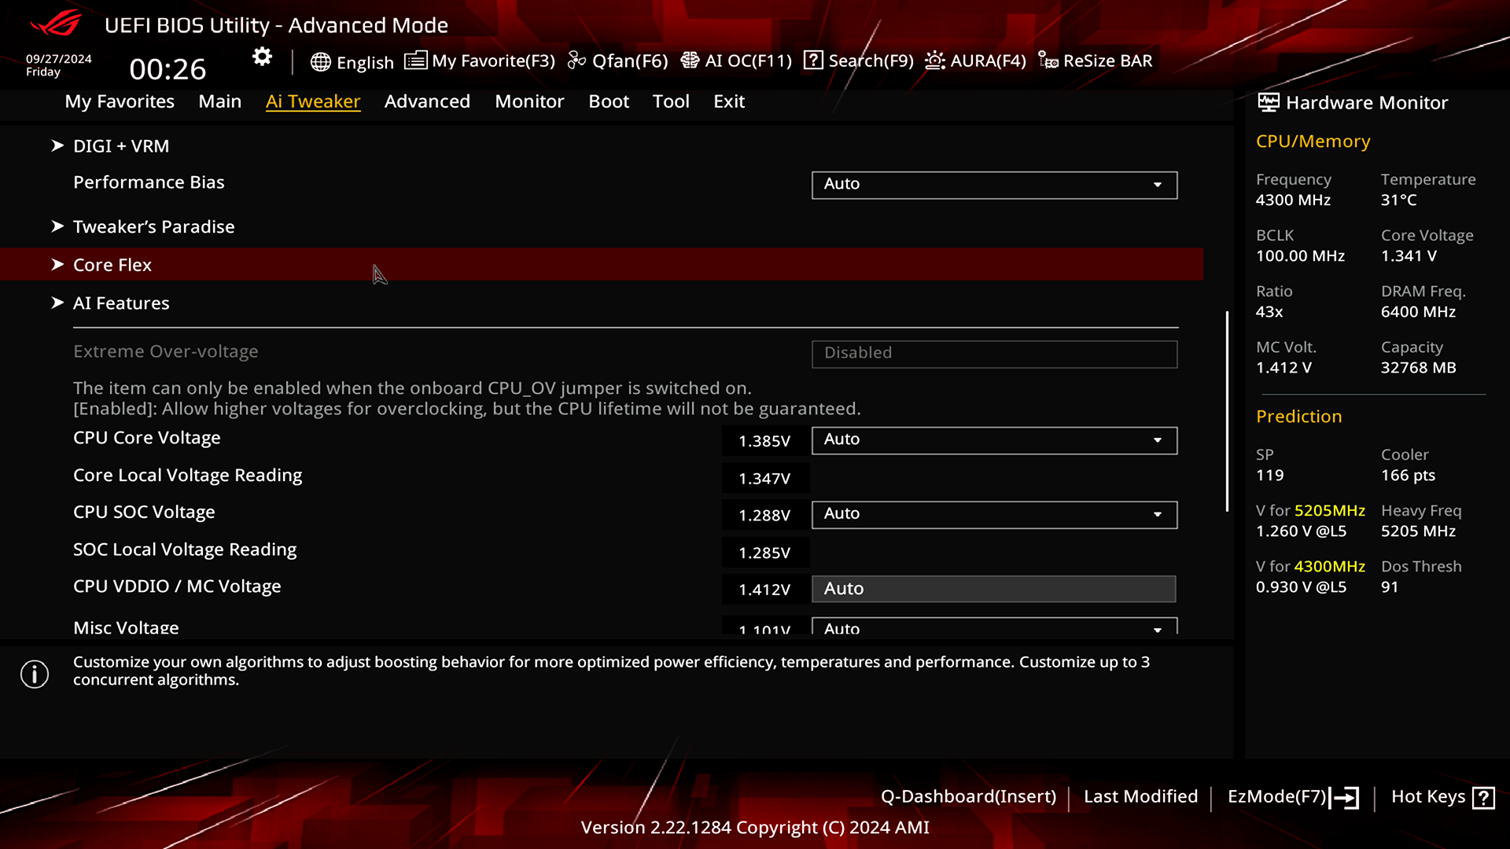Expand Tweaker's Paradise

[x=153, y=226]
